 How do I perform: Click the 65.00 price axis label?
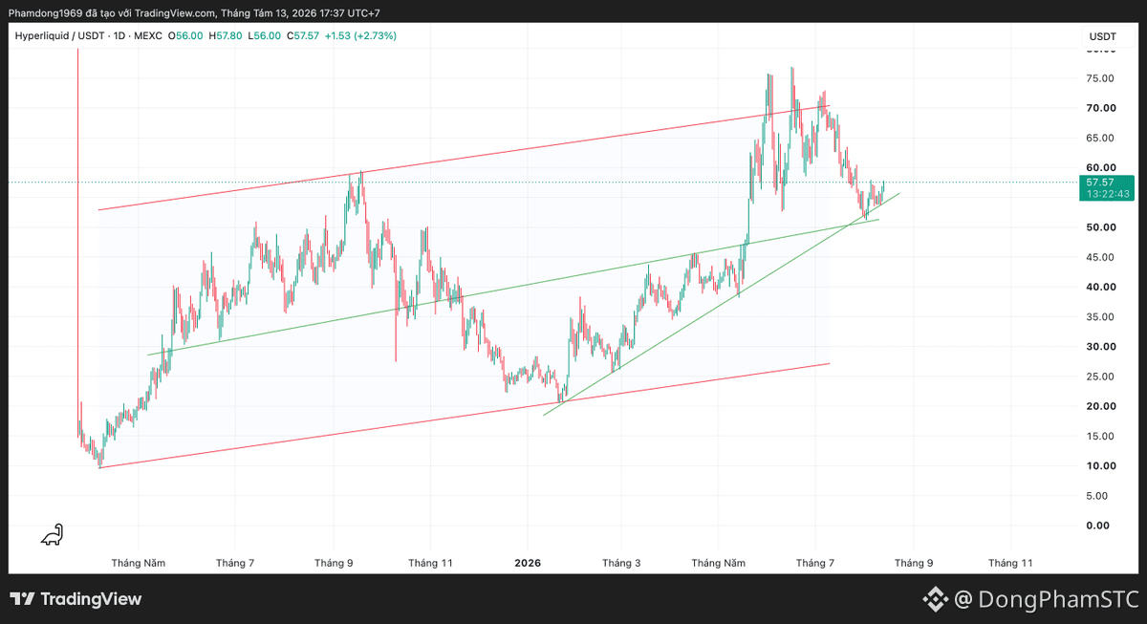pos(1102,138)
